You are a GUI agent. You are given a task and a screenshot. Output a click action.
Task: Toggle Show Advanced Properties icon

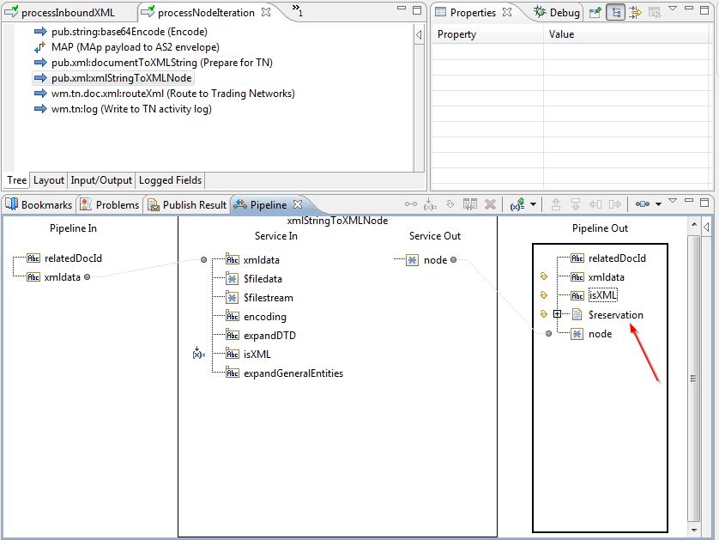click(635, 12)
